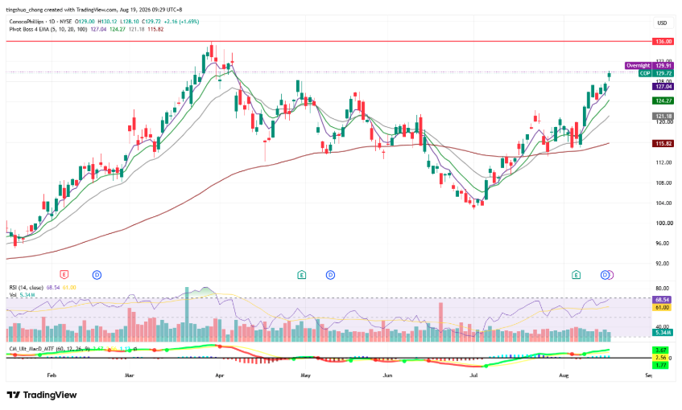Click the teal 5.34M volume axis label
This screenshot has height=410, width=682.
point(663,333)
